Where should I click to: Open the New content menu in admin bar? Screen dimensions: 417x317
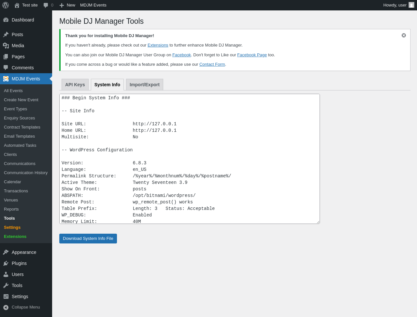(67, 5)
